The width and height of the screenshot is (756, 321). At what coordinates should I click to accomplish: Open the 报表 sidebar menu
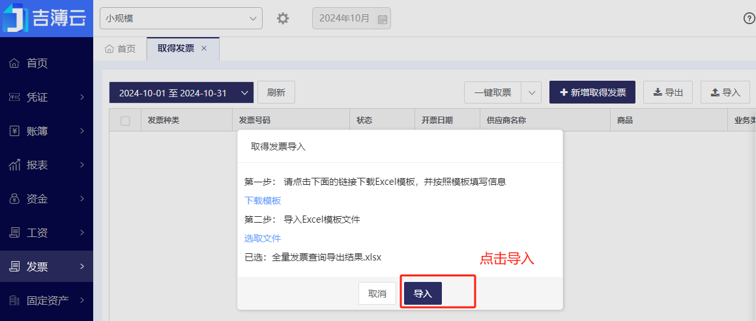[46, 165]
